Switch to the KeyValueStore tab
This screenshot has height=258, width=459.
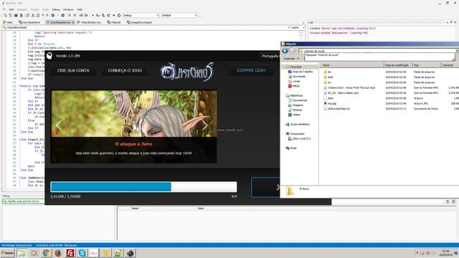click(x=29, y=22)
